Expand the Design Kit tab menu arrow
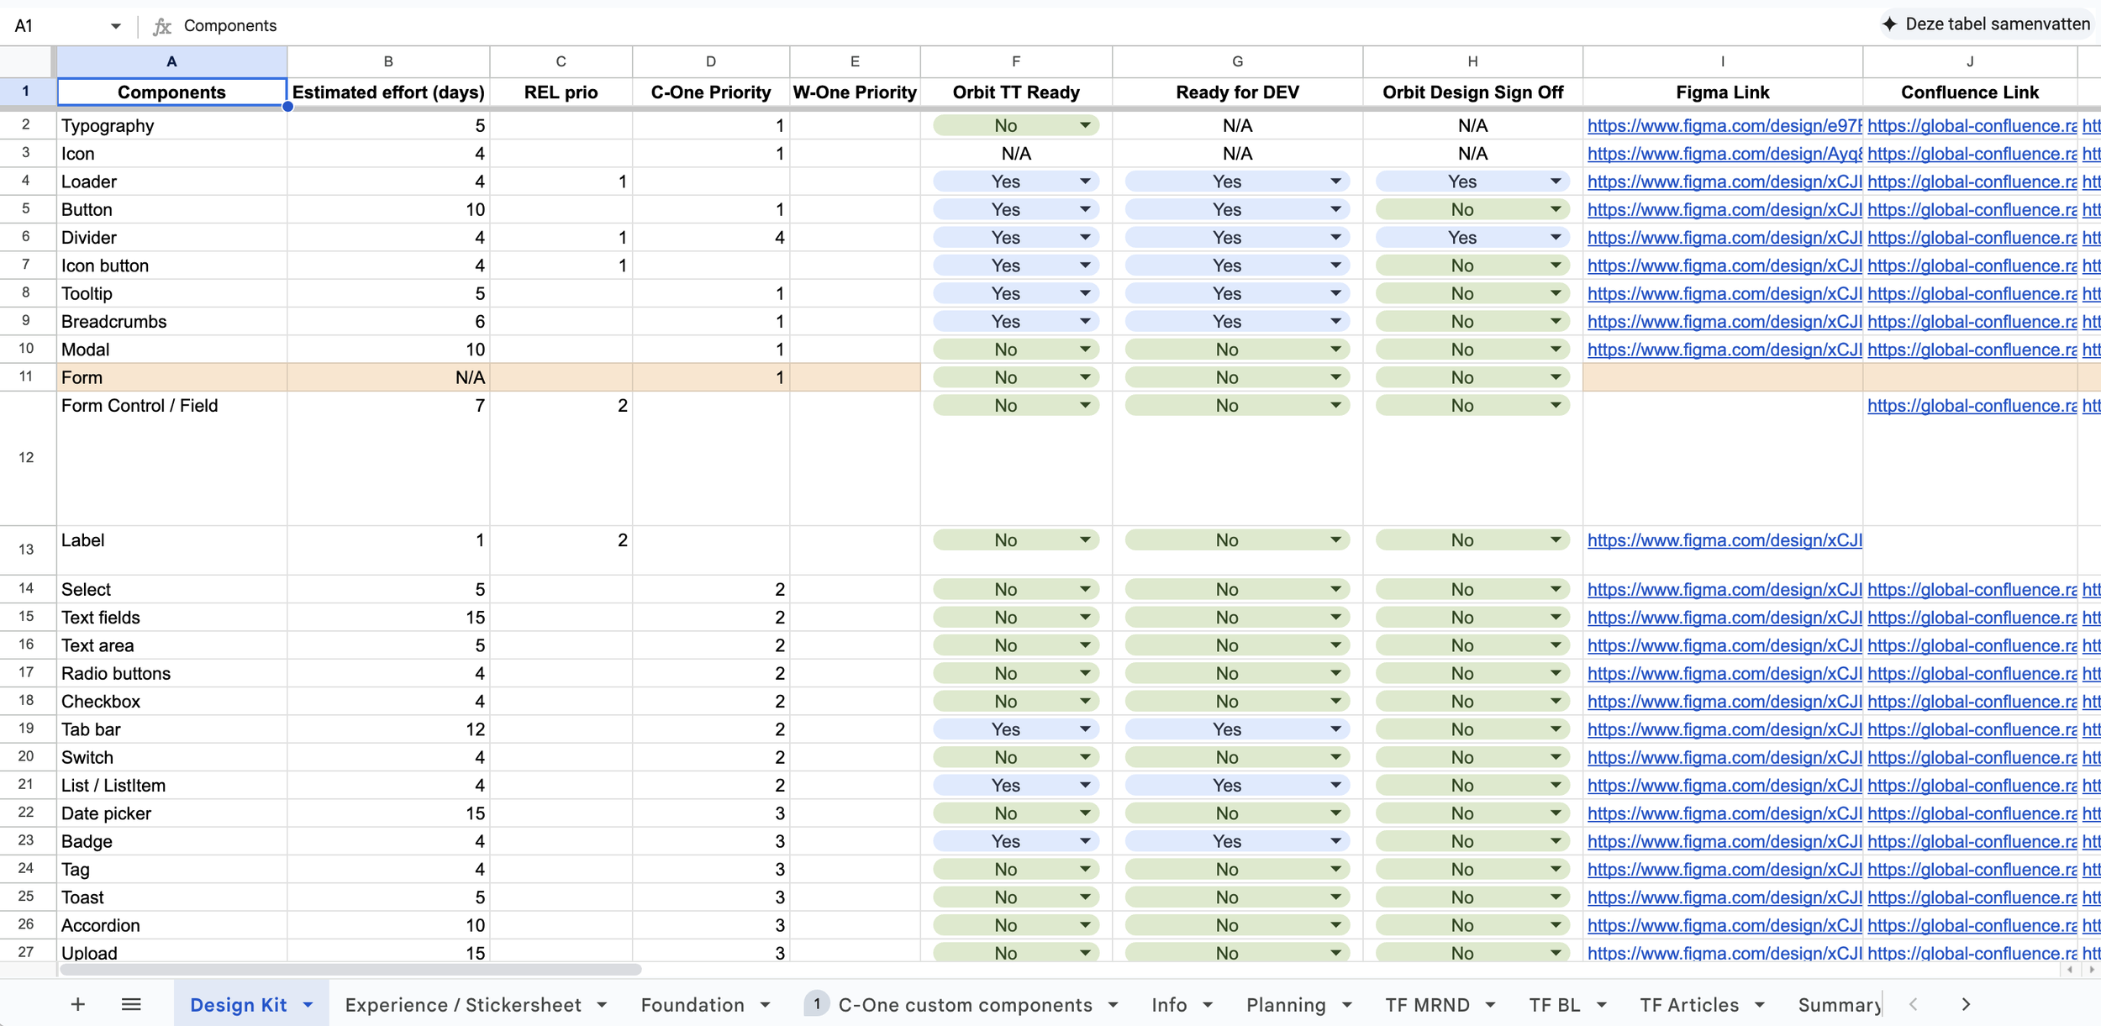 click(308, 1005)
